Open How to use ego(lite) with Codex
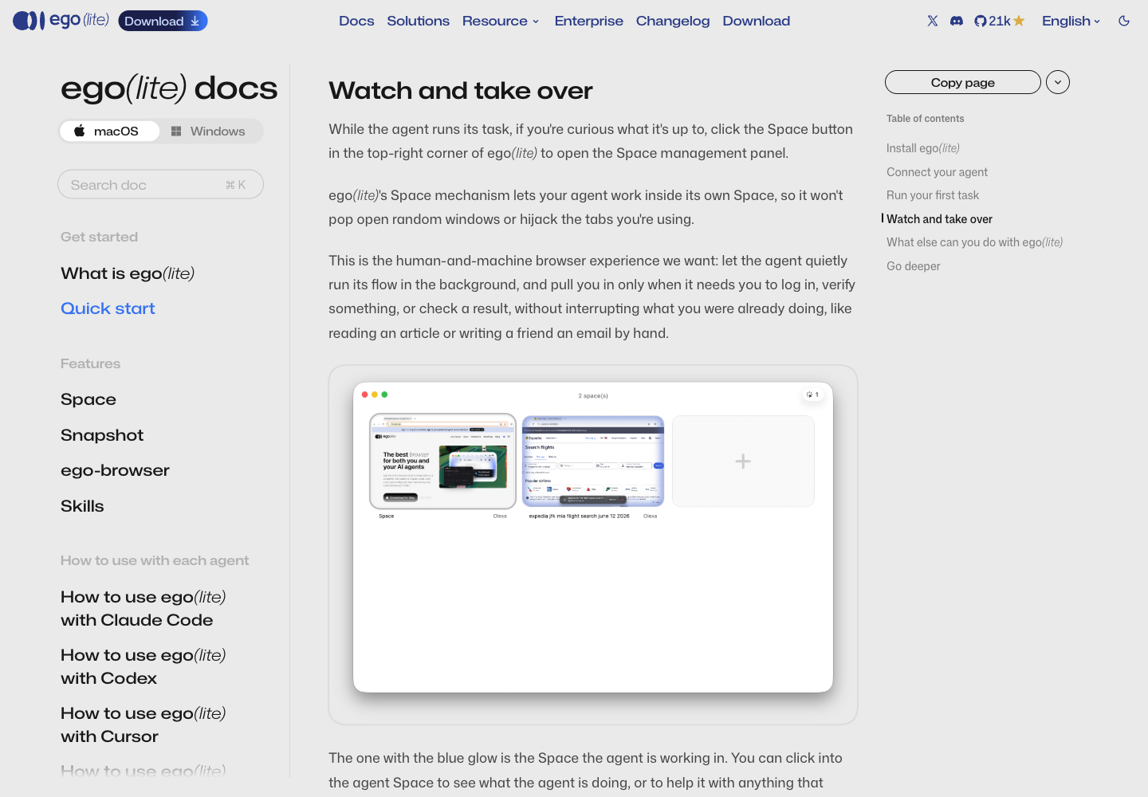Screen dimensions: 1148x797 [x=143, y=666]
